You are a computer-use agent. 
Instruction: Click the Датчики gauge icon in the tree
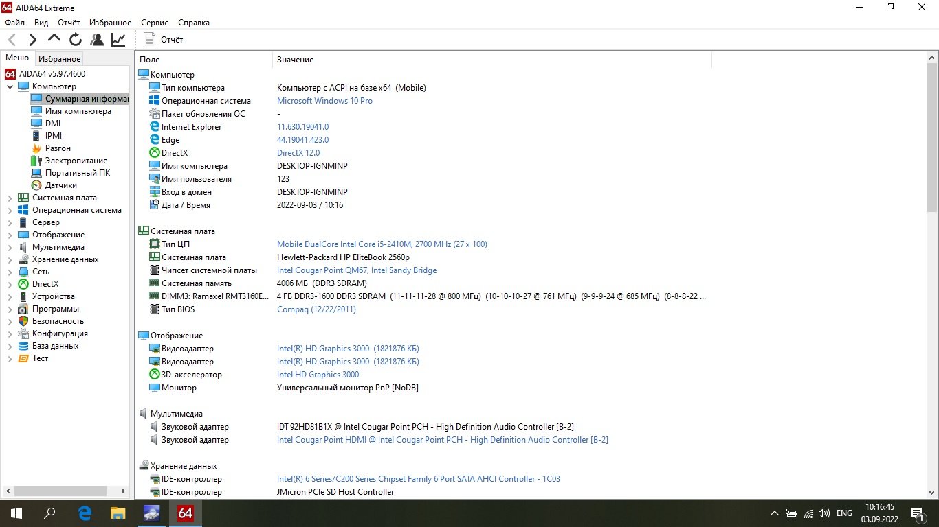tap(36, 185)
